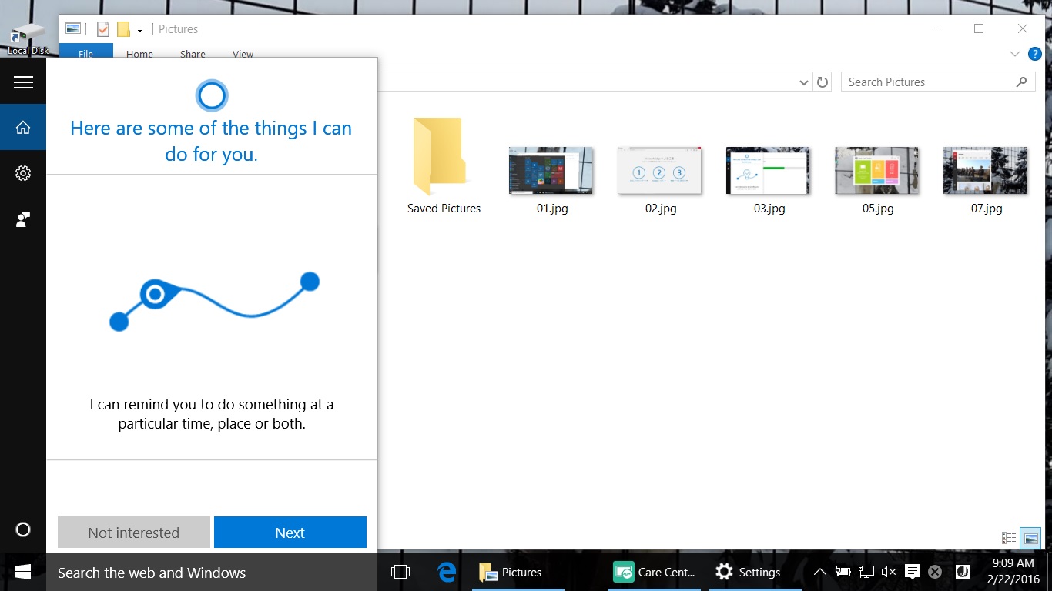1052x591 pixels.
Task: Check battery status tray icon
Action: pos(843,572)
